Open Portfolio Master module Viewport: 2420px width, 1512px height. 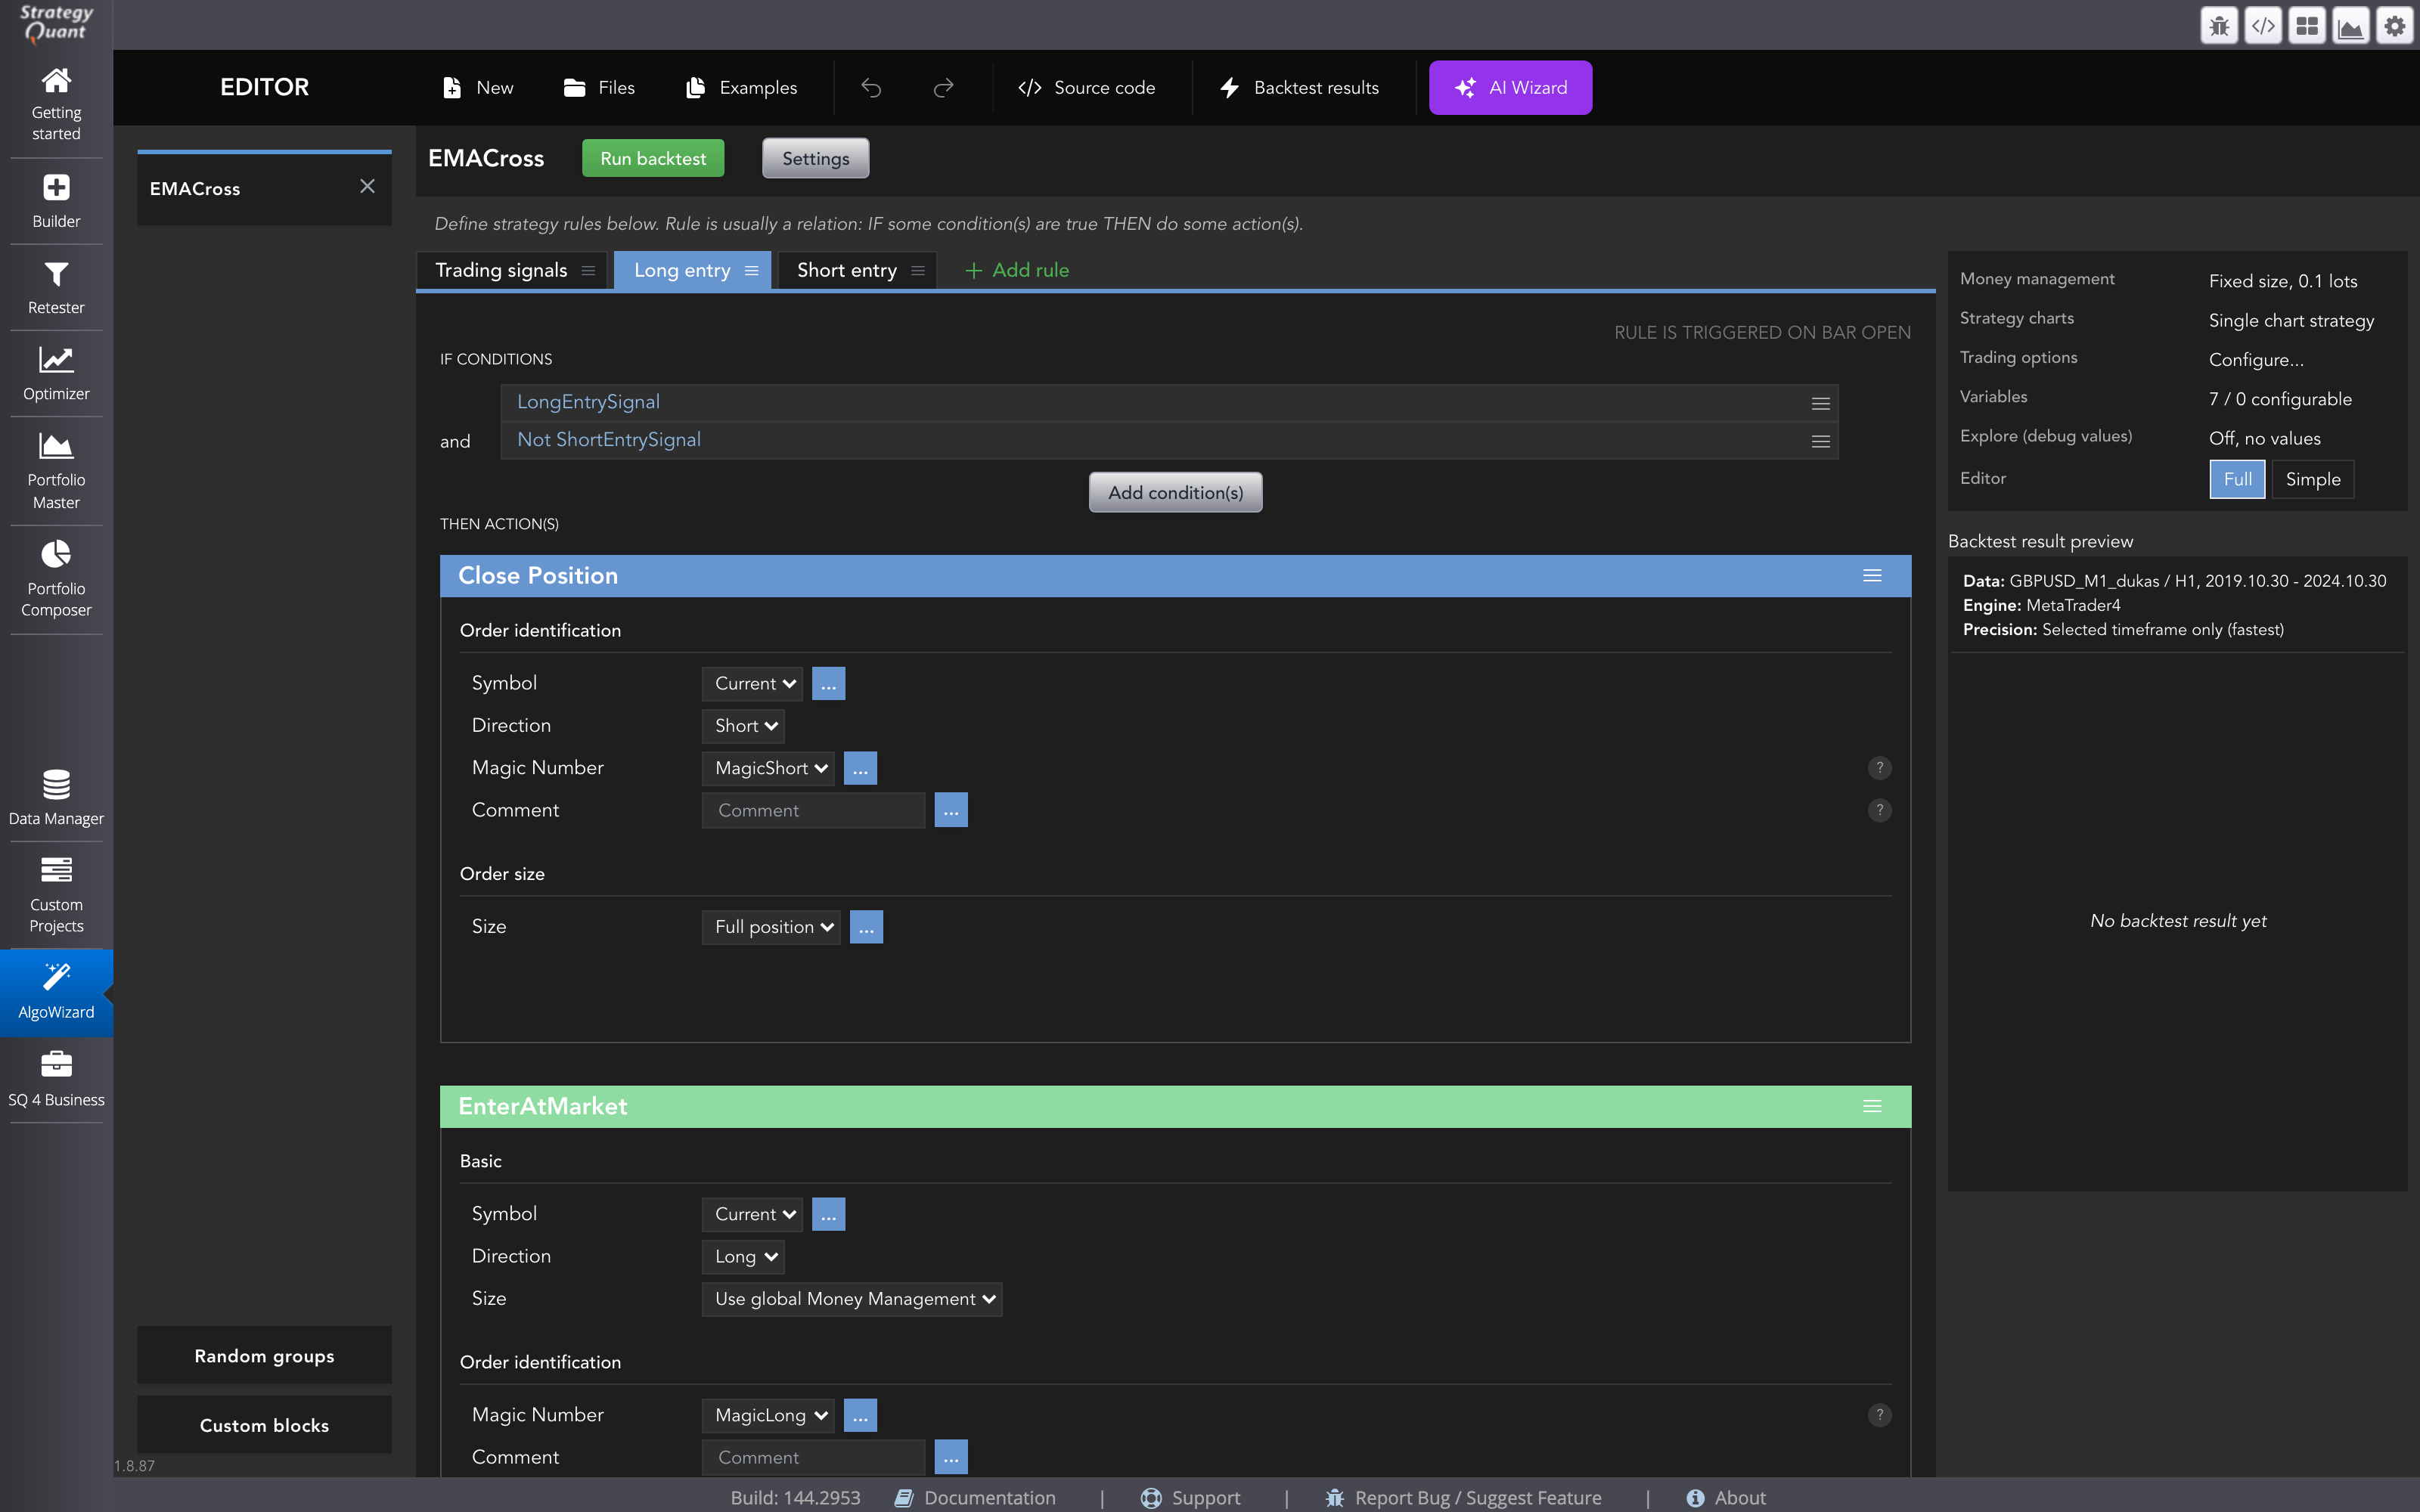[56, 471]
